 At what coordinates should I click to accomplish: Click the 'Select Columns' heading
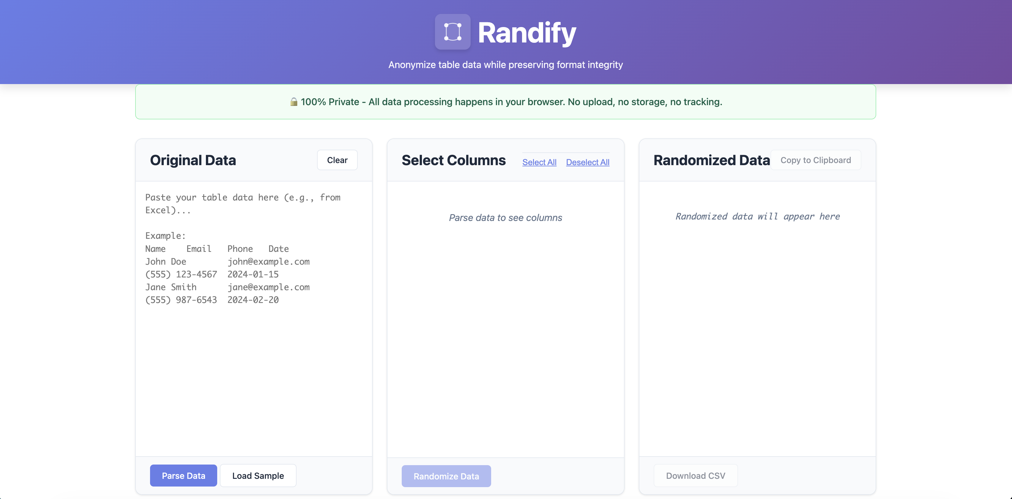454,160
